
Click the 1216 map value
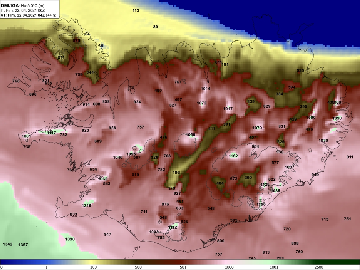coord(86,206)
